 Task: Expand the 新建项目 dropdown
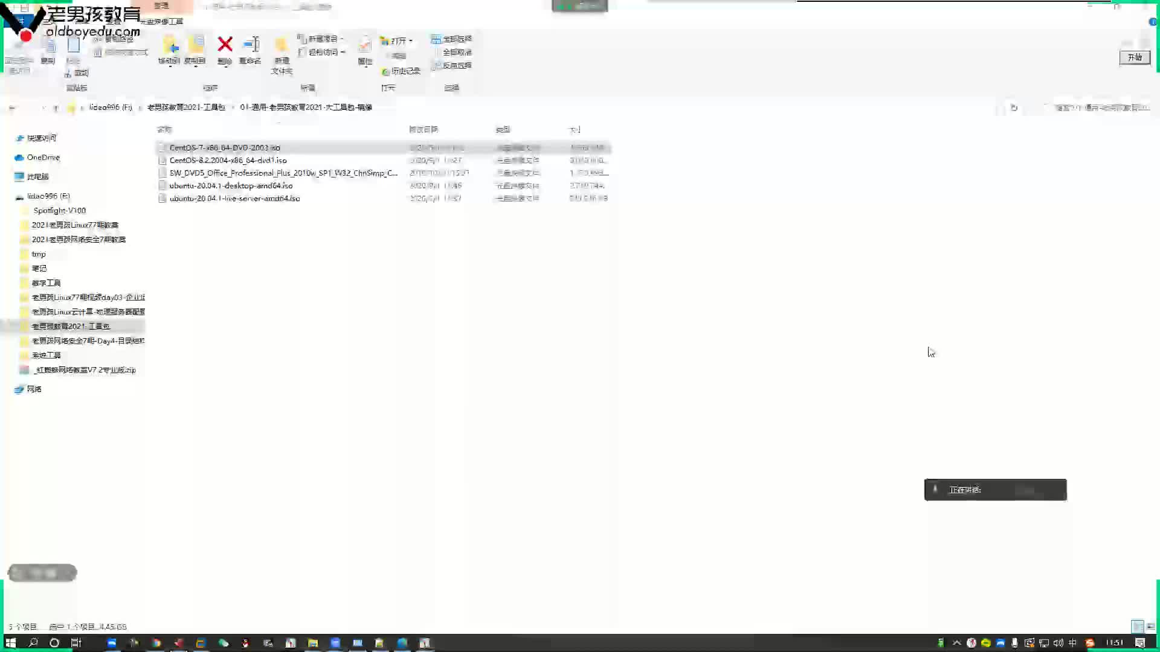(321, 39)
